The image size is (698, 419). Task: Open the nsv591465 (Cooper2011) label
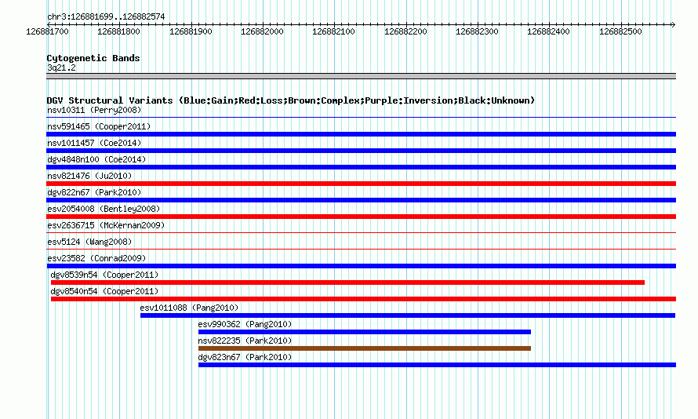[x=99, y=126]
